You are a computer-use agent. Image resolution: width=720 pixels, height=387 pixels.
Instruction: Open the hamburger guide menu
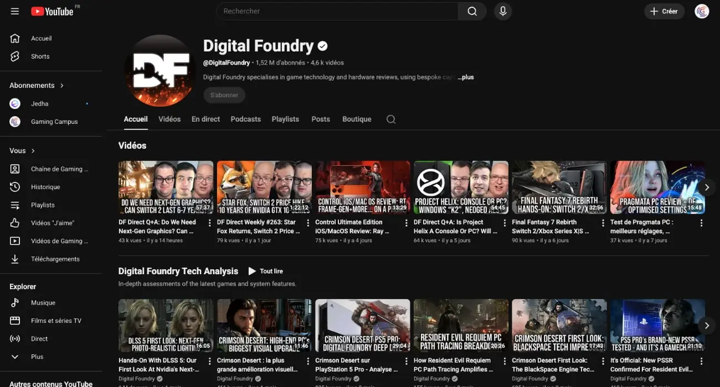pos(15,11)
